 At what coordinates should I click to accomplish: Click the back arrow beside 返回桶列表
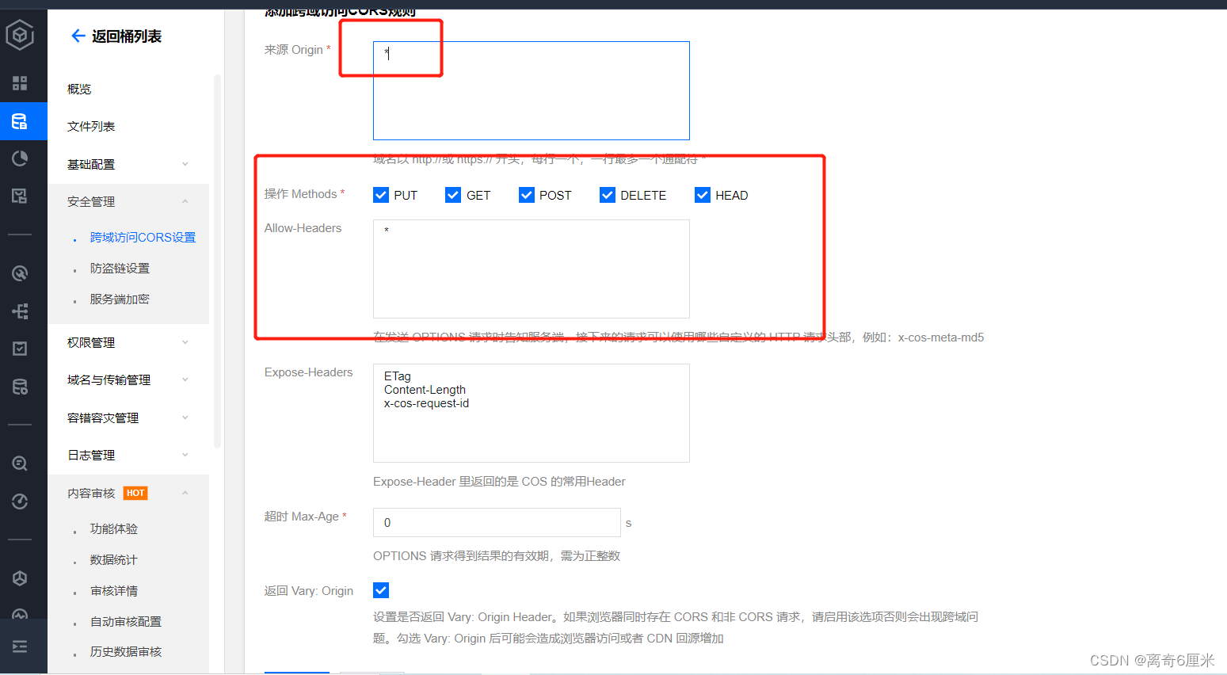click(78, 36)
